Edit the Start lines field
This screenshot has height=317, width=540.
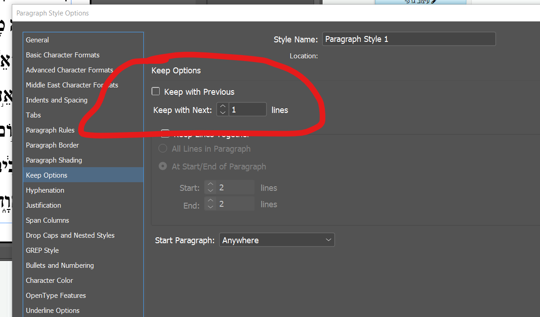(235, 187)
